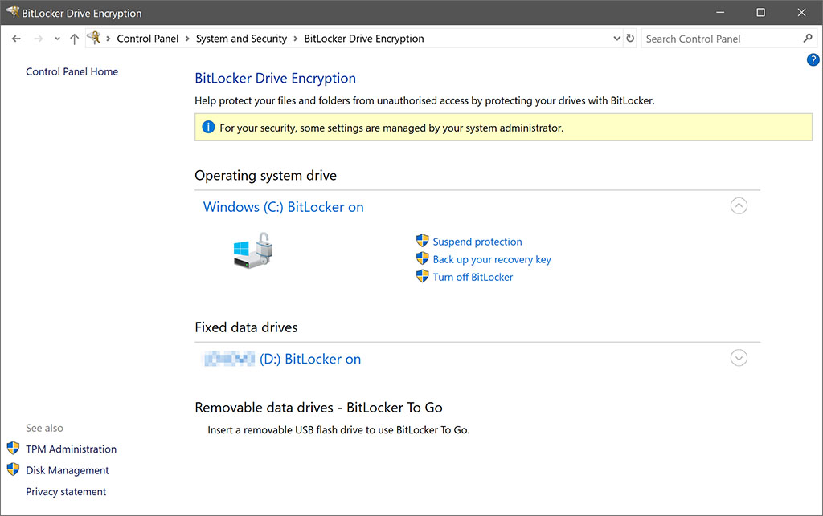Open the address bar dropdown arrow
This screenshot has height=516, width=823.
coord(616,38)
